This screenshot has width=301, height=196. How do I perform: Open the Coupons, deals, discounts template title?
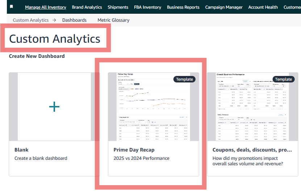[252, 150]
